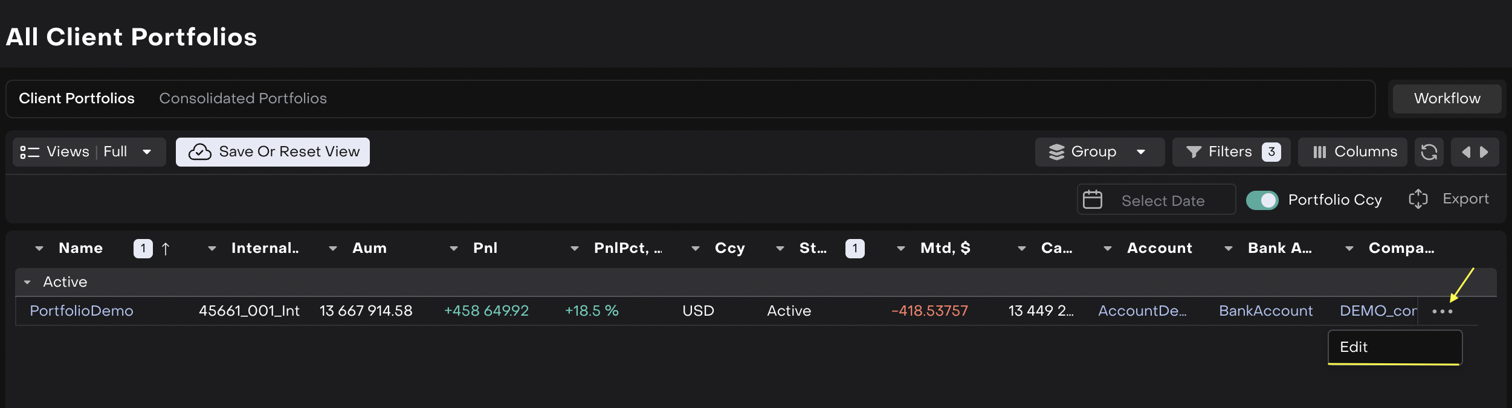This screenshot has height=408, width=1512.
Task: Open the Columns chooser
Action: point(1352,152)
